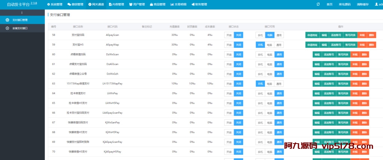Enable 开启 for KjWxSanPay row
Image resolution: width=383 pixels, height=160 pixels.
pos(229,122)
